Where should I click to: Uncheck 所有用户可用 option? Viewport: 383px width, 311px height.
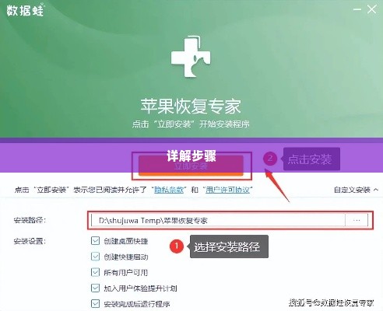(x=95, y=272)
